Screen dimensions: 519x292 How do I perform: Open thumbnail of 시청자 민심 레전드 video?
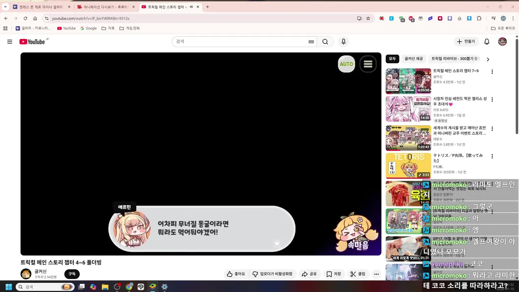point(408,109)
